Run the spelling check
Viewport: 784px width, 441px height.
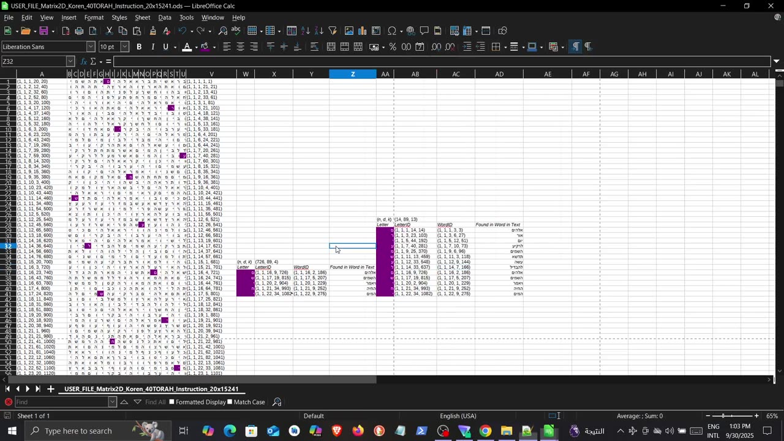(x=236, y=31)
